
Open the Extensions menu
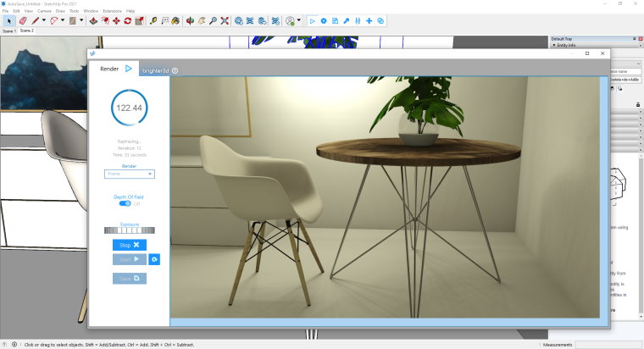tap(113, 10)
